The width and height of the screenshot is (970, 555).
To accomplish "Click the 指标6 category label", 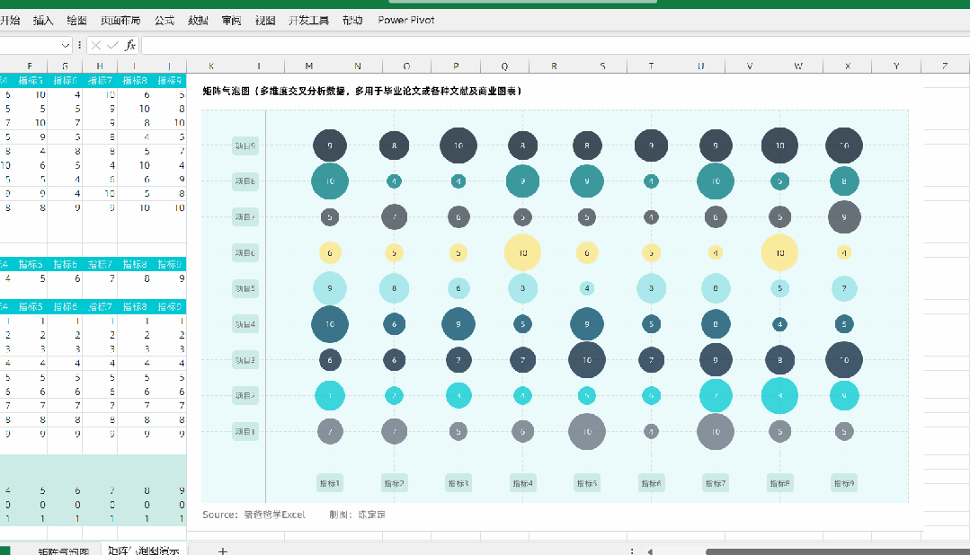I will click(652, 483).
